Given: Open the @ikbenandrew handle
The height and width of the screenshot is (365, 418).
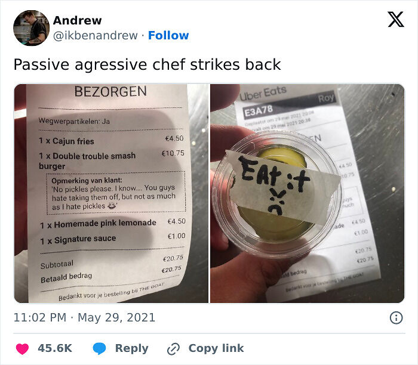Looking at the screenshot, I should point(96,35).
